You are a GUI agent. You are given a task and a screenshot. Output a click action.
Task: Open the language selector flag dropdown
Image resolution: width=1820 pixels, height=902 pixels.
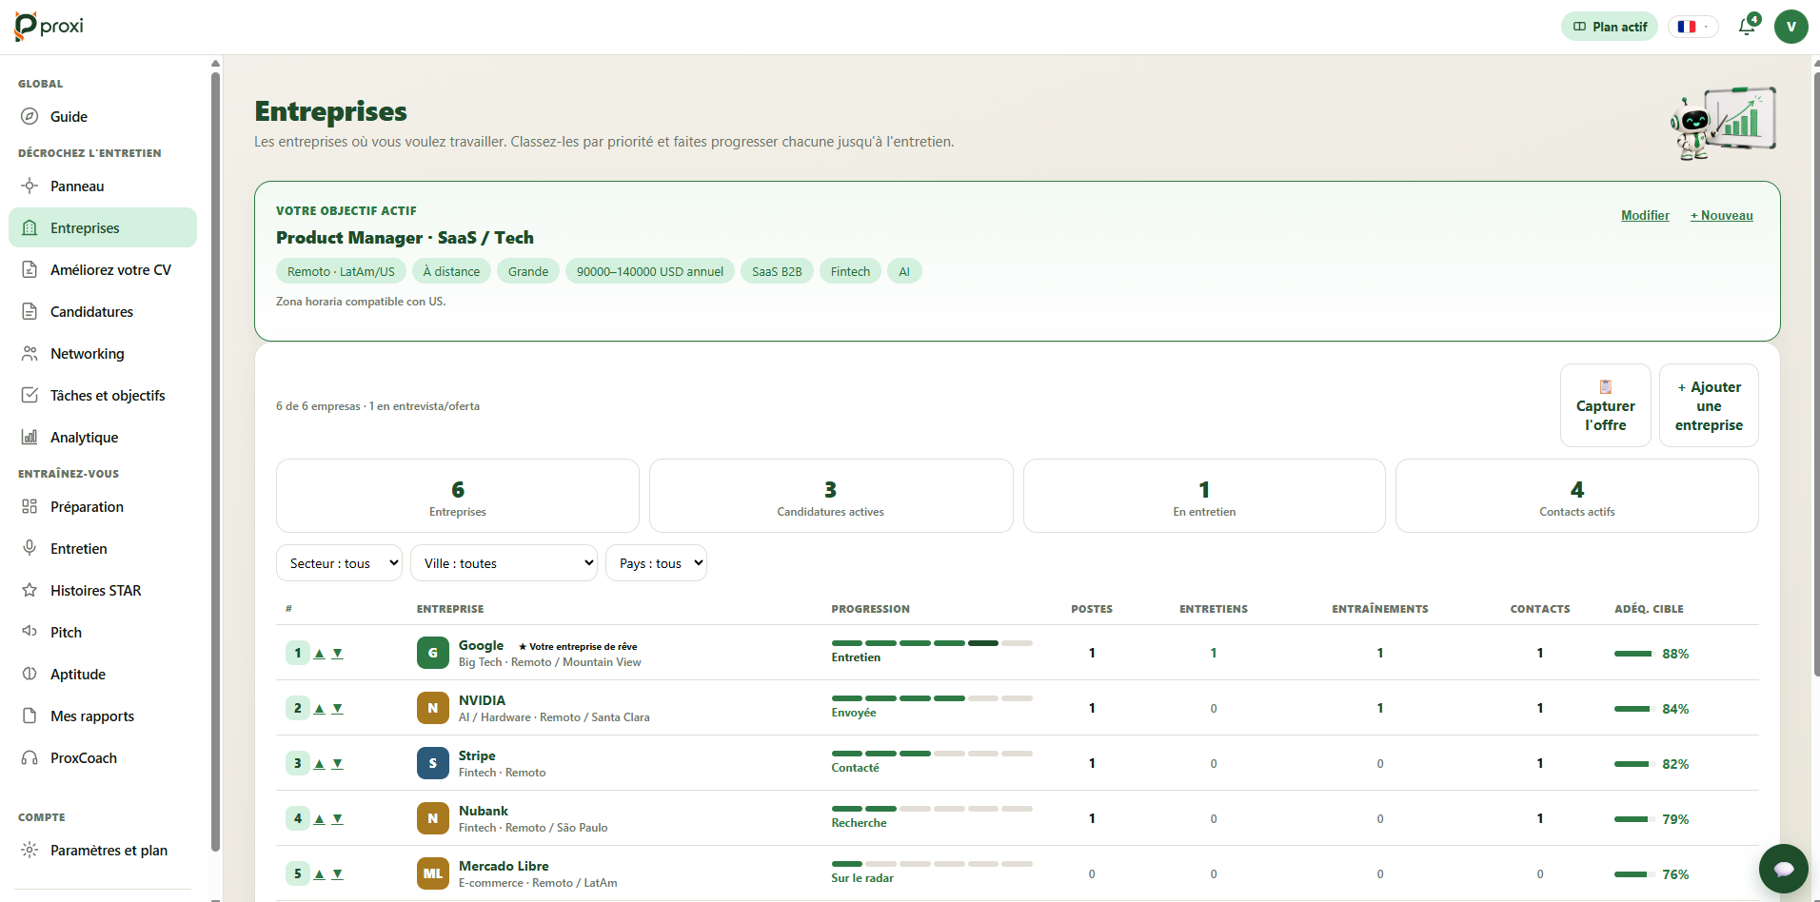pos(1692,27)
